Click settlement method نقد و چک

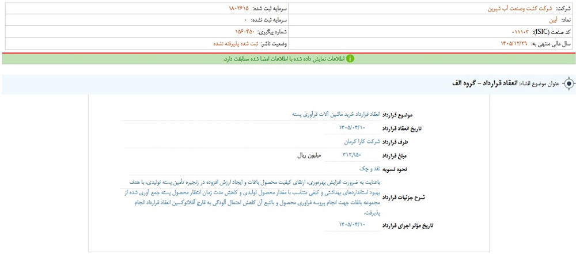coord(370,168)
